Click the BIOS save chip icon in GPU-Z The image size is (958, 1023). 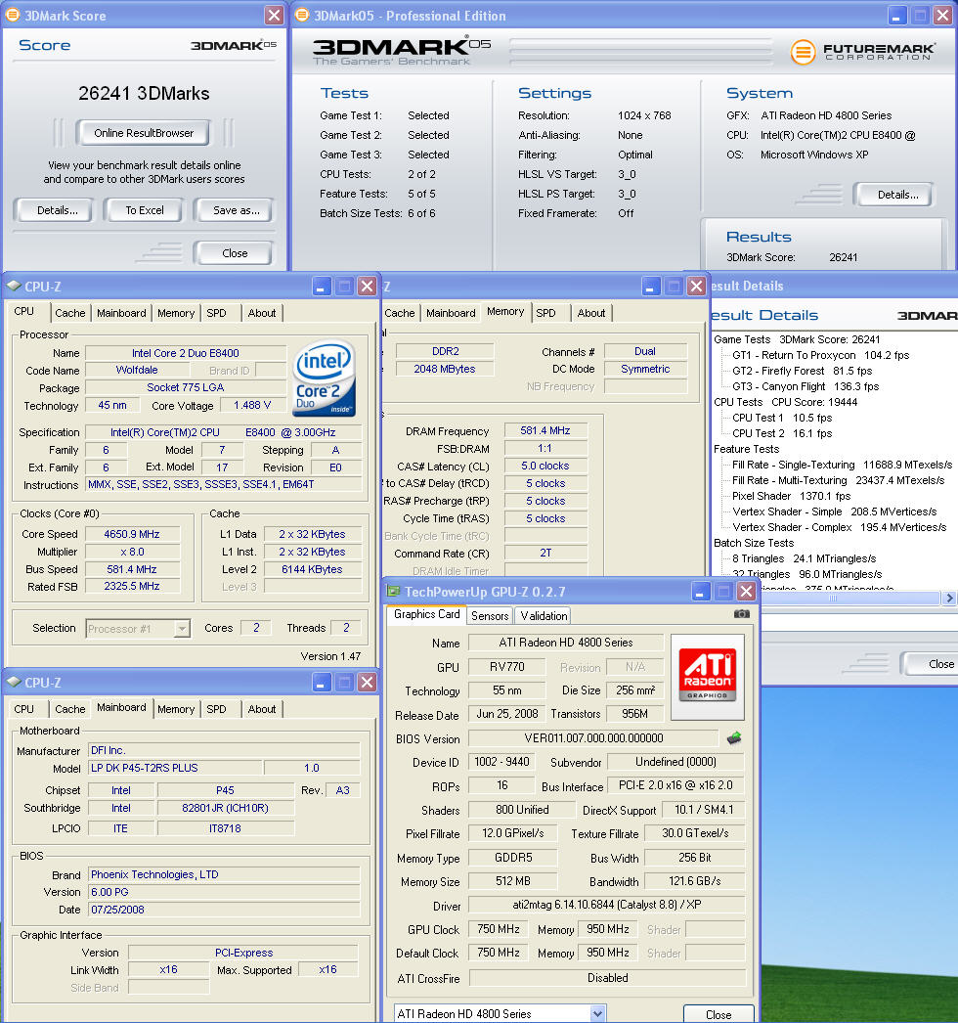point(734,737)
